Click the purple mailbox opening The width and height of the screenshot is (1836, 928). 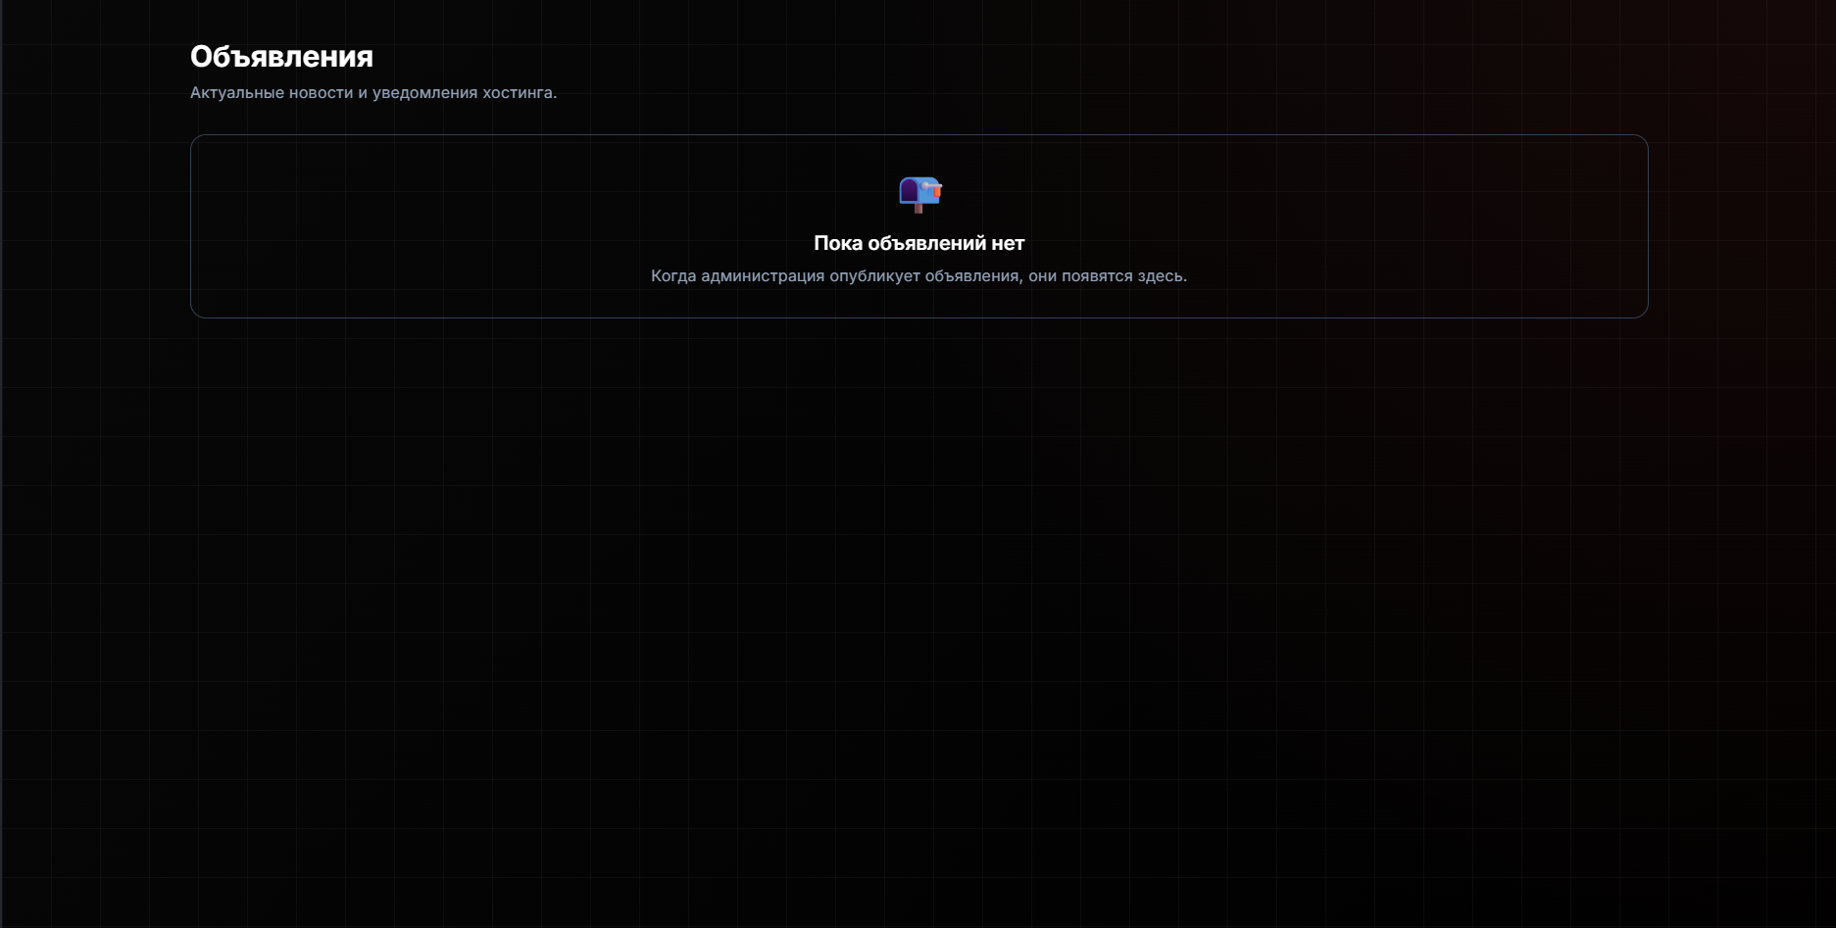point(908,191)
